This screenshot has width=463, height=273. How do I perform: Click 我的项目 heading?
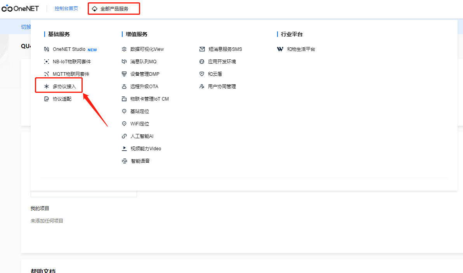40,209
